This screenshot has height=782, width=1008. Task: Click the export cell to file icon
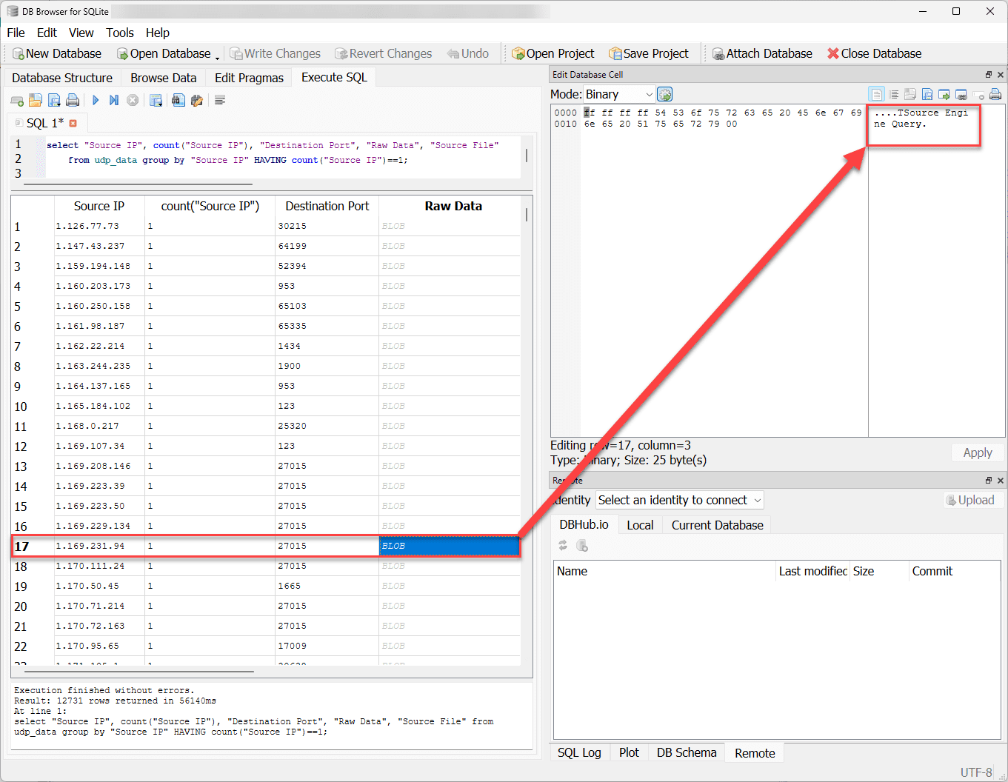coord(927,95)
